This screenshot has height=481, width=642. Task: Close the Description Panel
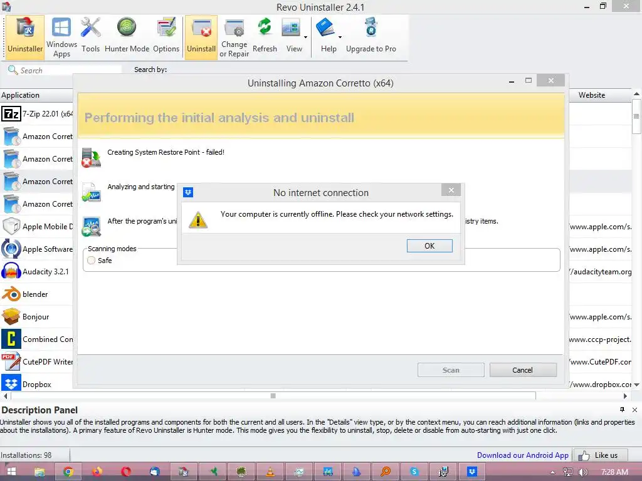tap(634, 410)
